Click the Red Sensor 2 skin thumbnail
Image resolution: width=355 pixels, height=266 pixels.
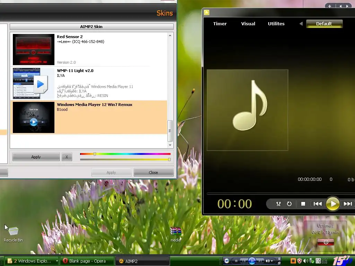pyautogui.click(x=34, y=50)
